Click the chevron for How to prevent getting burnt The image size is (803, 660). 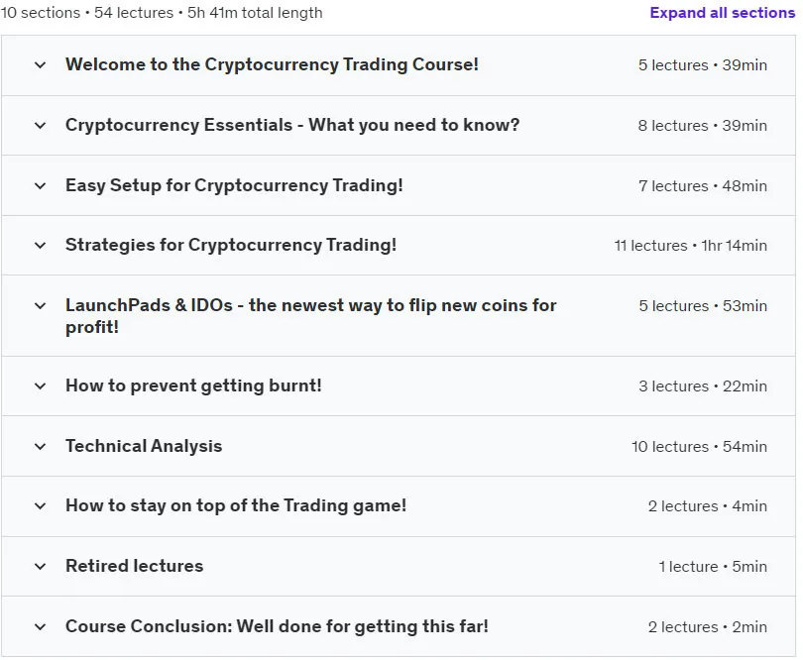point(40,386)
